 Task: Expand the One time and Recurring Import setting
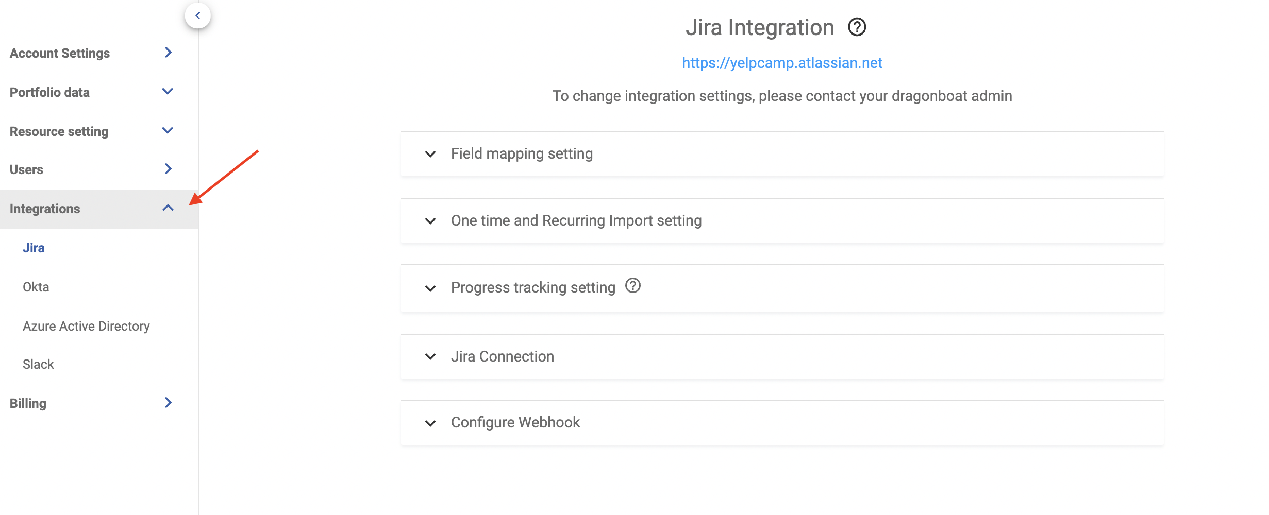pos(431,220)
